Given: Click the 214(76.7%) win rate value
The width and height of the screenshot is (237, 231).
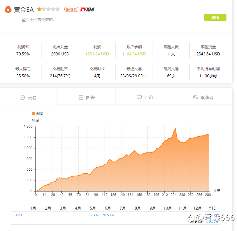Looking at the screenshot, I should [x=60, y=76].
